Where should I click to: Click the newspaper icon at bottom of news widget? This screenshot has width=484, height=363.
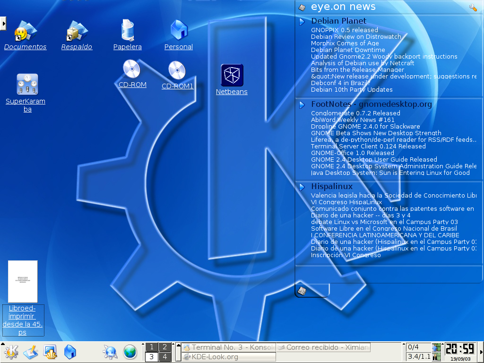(x=302, y=291)
